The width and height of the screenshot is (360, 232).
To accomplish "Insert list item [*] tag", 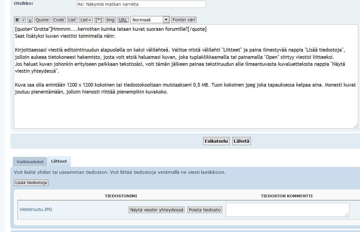I will click(99, 20).
